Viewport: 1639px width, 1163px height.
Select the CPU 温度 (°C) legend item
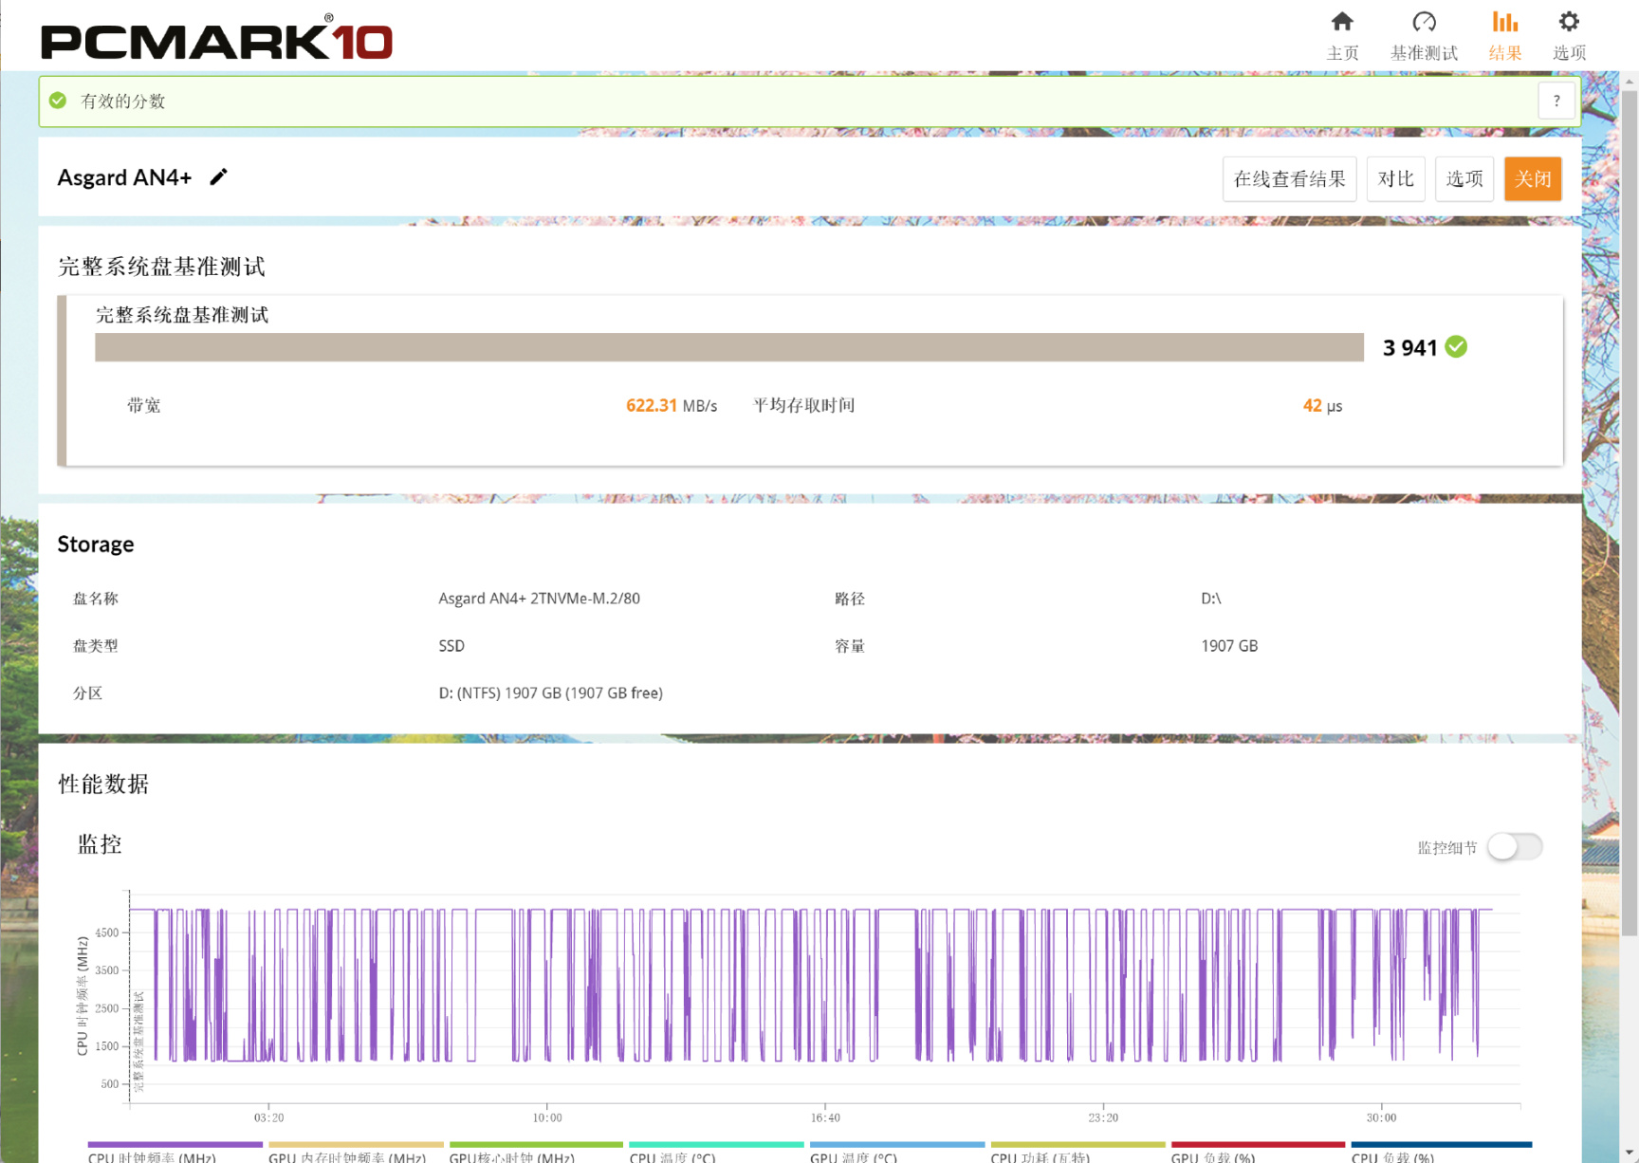click(x=716, y=1153)
